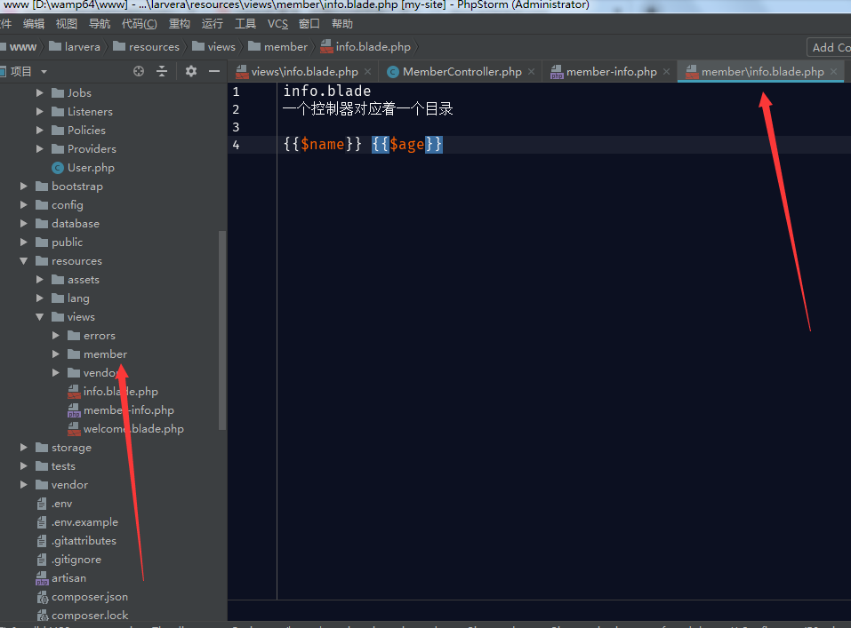Select the assets folder in tree
The height and width of the screenshot is (628, 851).
pos(83,280)
